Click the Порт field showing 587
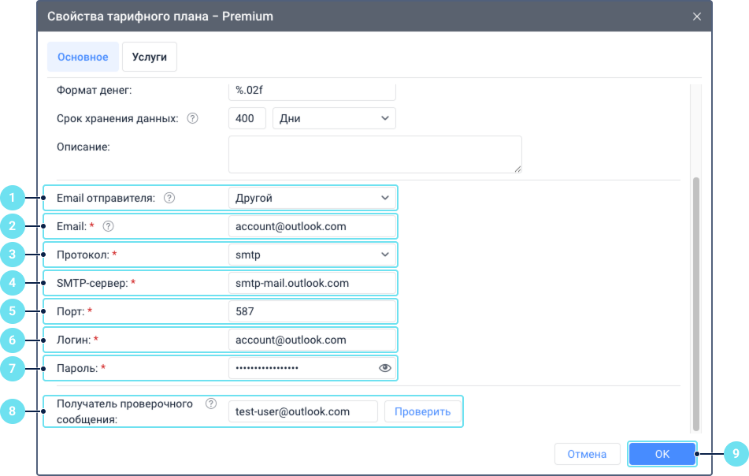Image resolution: width=749 pixels, height=476 pixels. pos(312,311)
